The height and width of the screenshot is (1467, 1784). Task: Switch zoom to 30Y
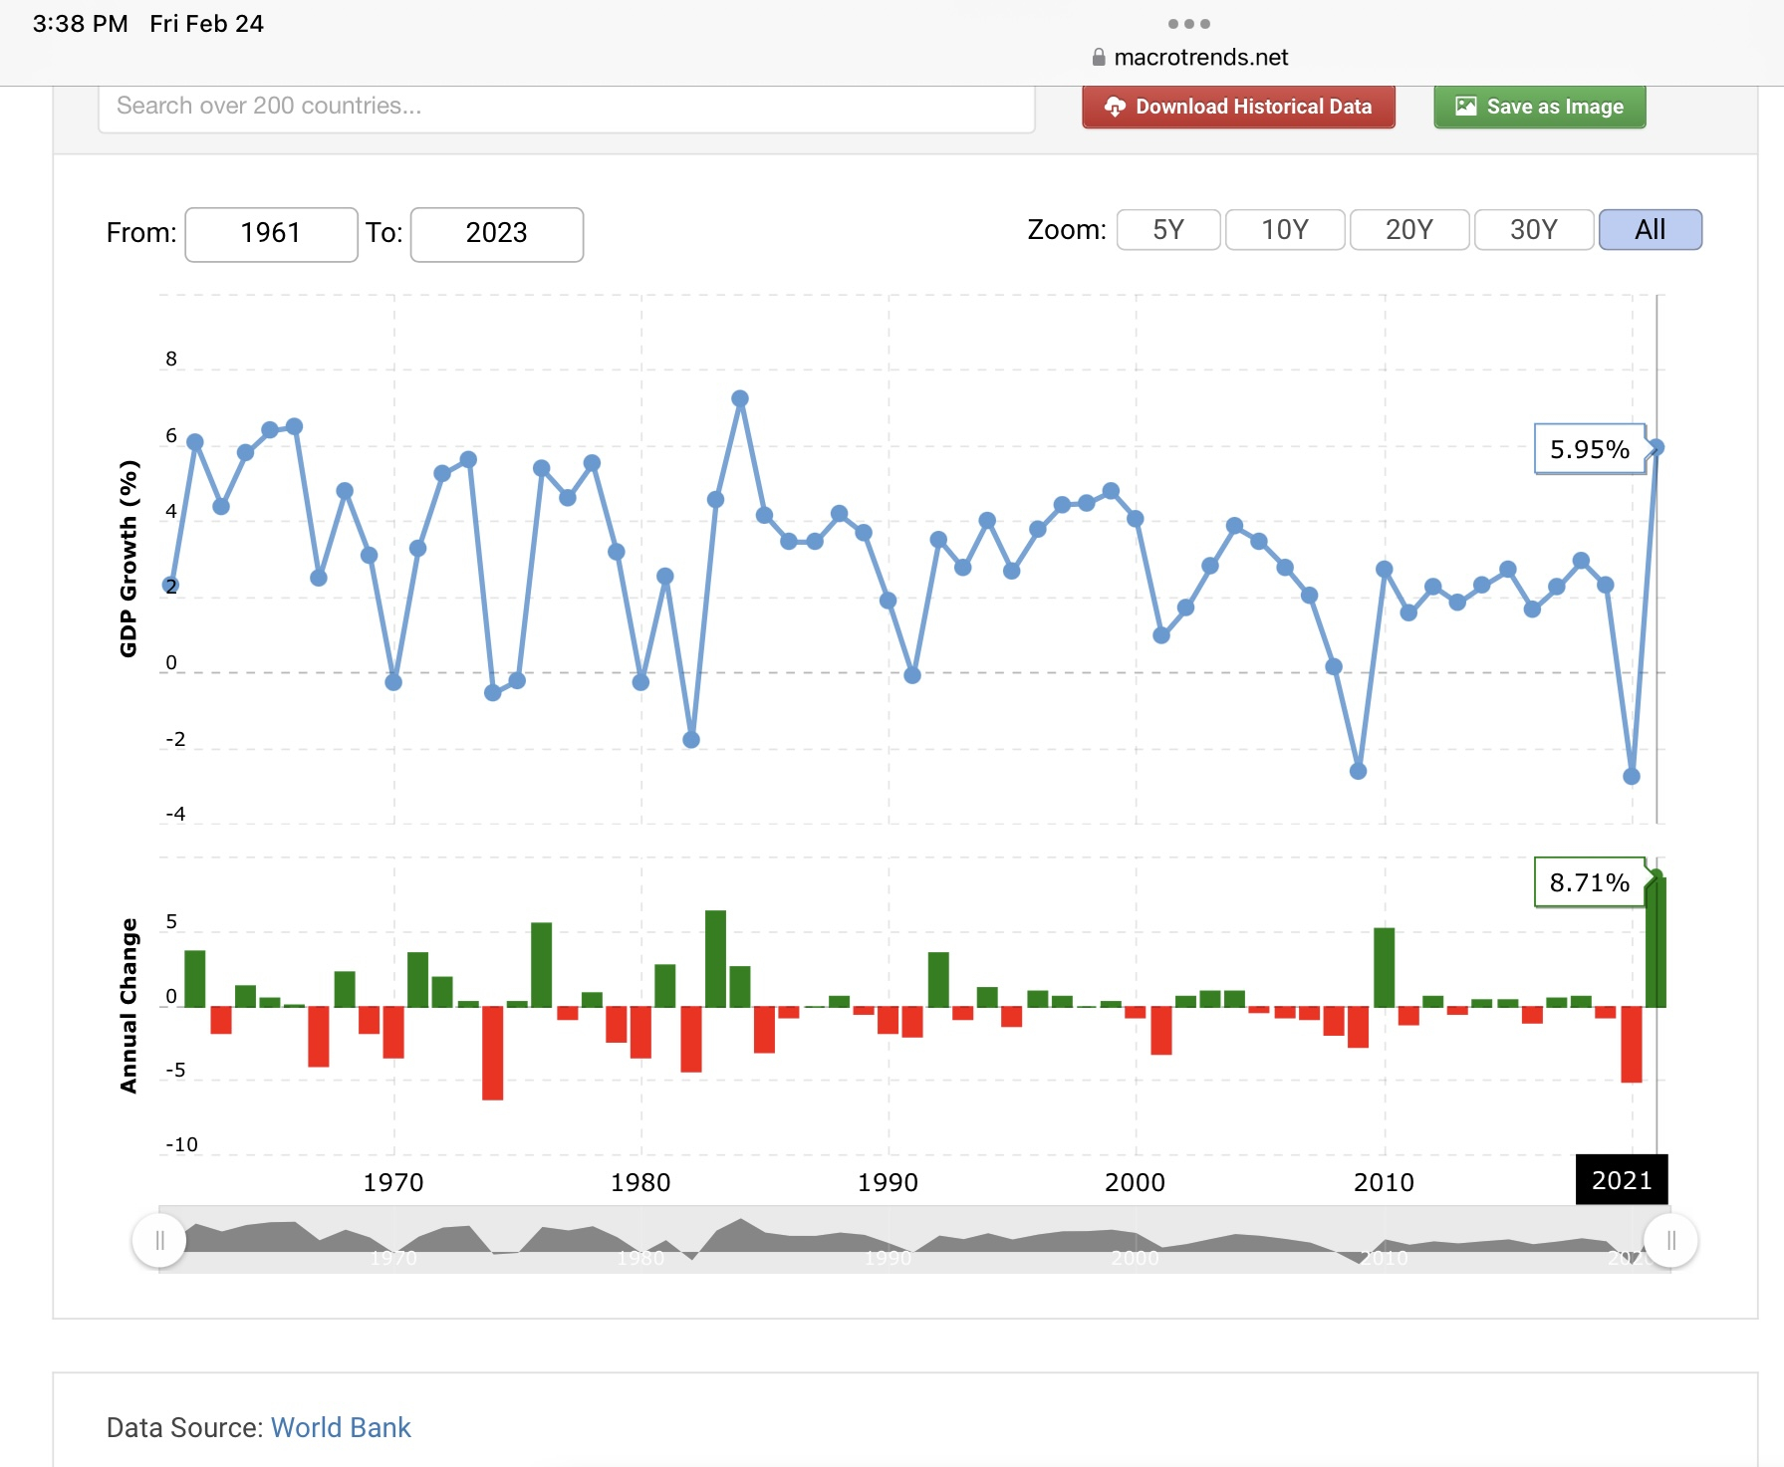pos(1533,230)
